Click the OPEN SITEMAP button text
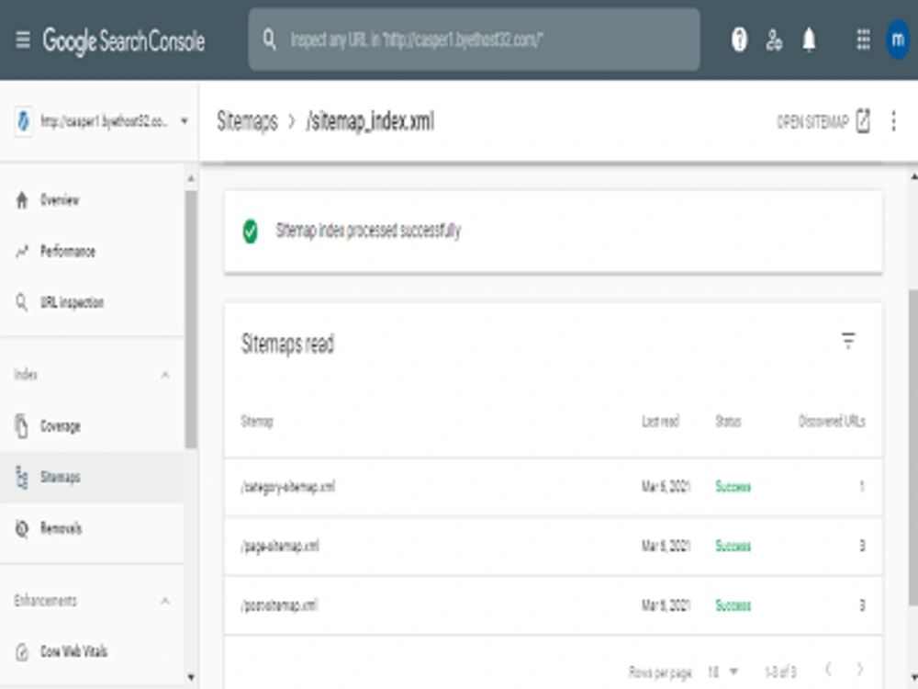The height and width of the screenshot is (689, 918). [812, 122]
